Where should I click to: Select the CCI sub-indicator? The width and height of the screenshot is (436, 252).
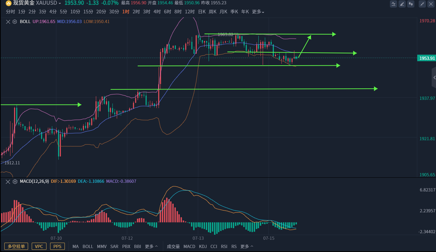coord(214,247)
